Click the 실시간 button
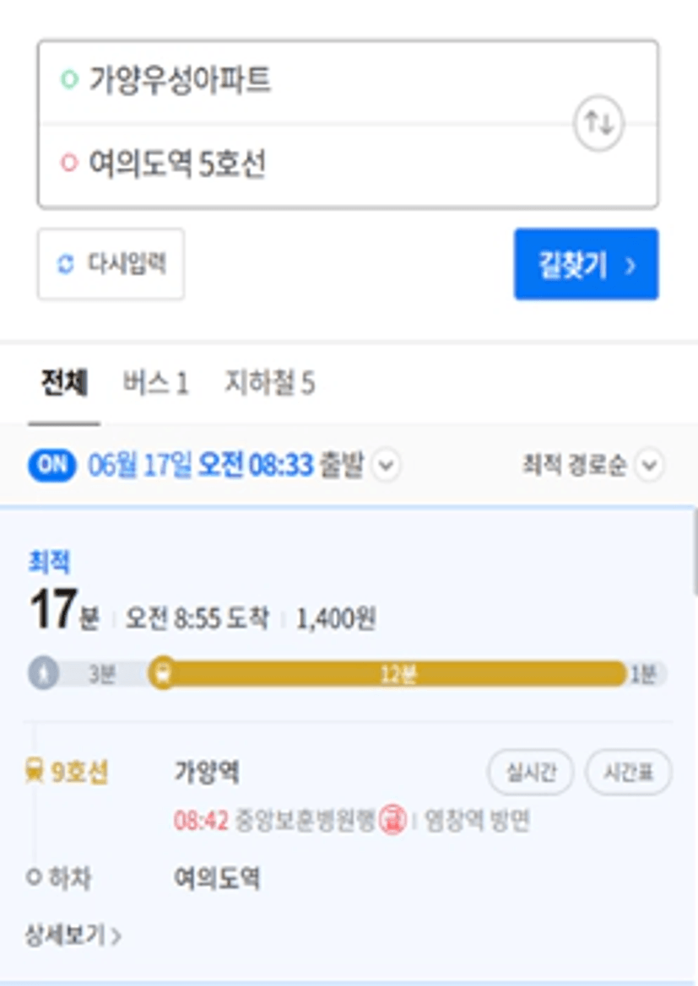Image resolution: width=698 pixels, height=986 pixels. [x=531, y=772]
